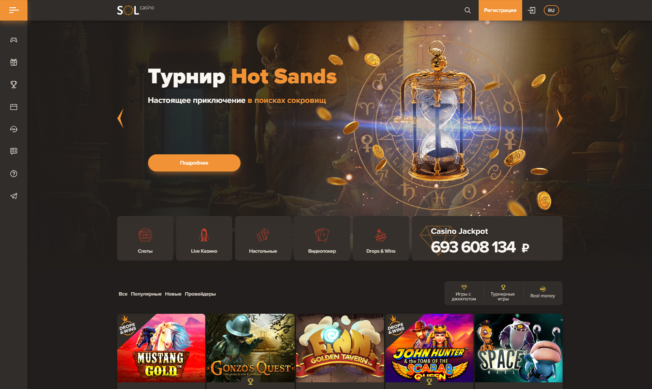Click the login arrow icon
Image resolution: width=652 pixels, height=389 pixels.
click(532, 10)
